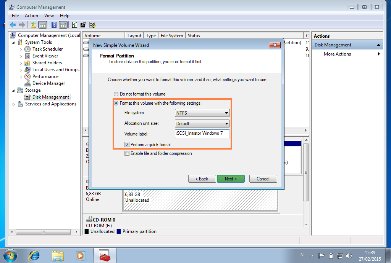Toggle 'Perform a quick format' checkbox

127,144
